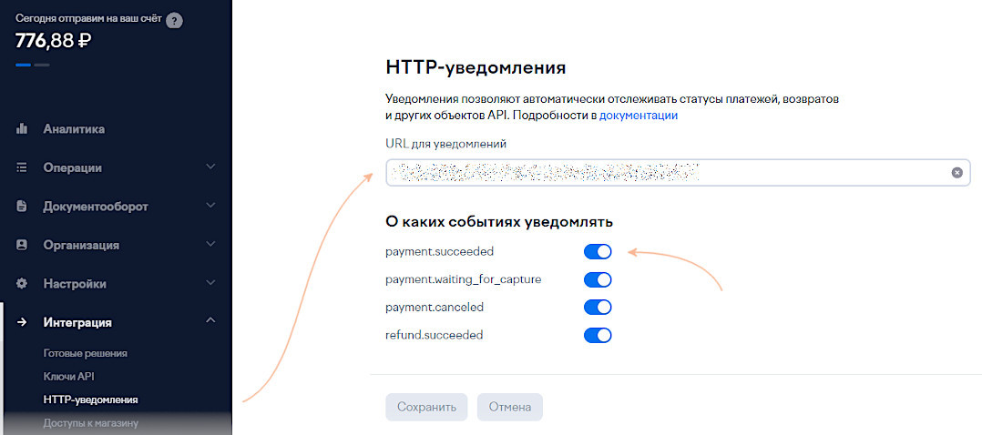982x435 pixels.
Task: Click the Analytics bar chart icon
Action: [22, 129]
